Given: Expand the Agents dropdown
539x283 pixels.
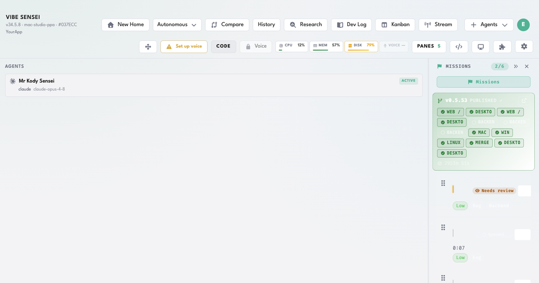Looking at the screenshot, I should tap(489, 25).
